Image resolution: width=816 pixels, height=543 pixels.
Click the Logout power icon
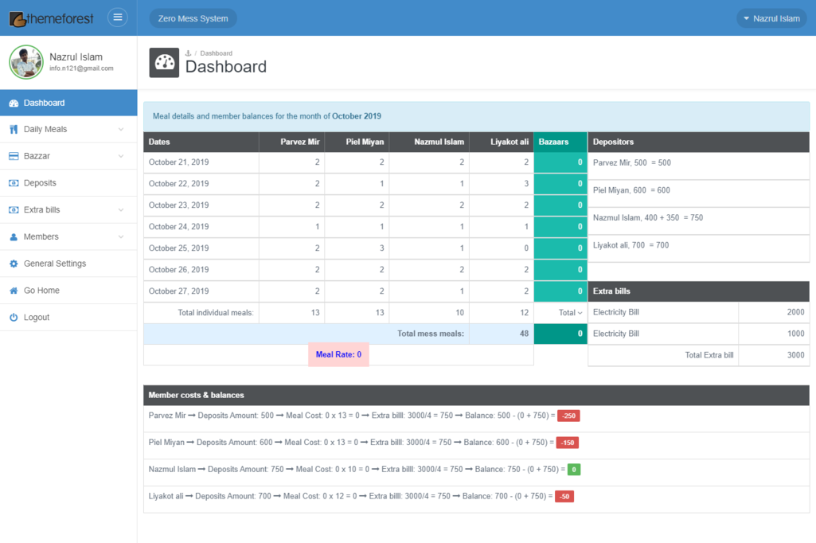pos(14,318)
